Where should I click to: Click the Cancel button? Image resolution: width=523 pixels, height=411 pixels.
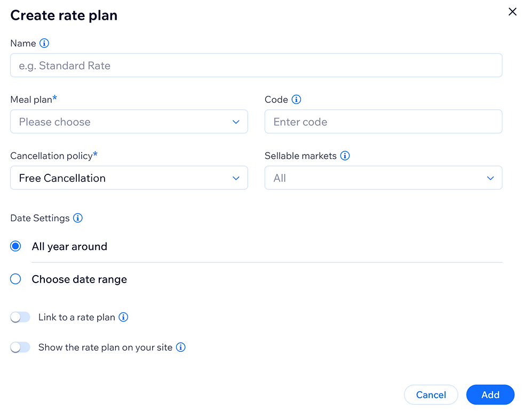click(x=431, y=394)
